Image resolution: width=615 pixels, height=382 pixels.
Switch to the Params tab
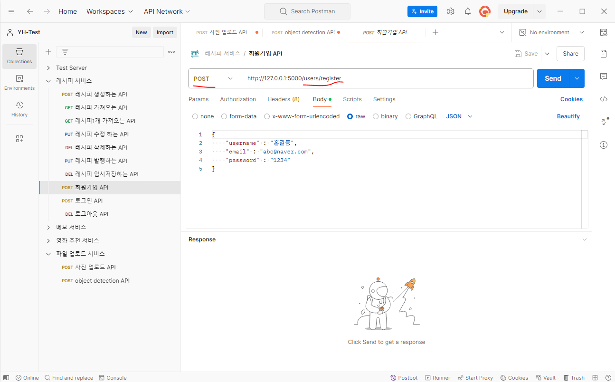[x=199, y=99]
